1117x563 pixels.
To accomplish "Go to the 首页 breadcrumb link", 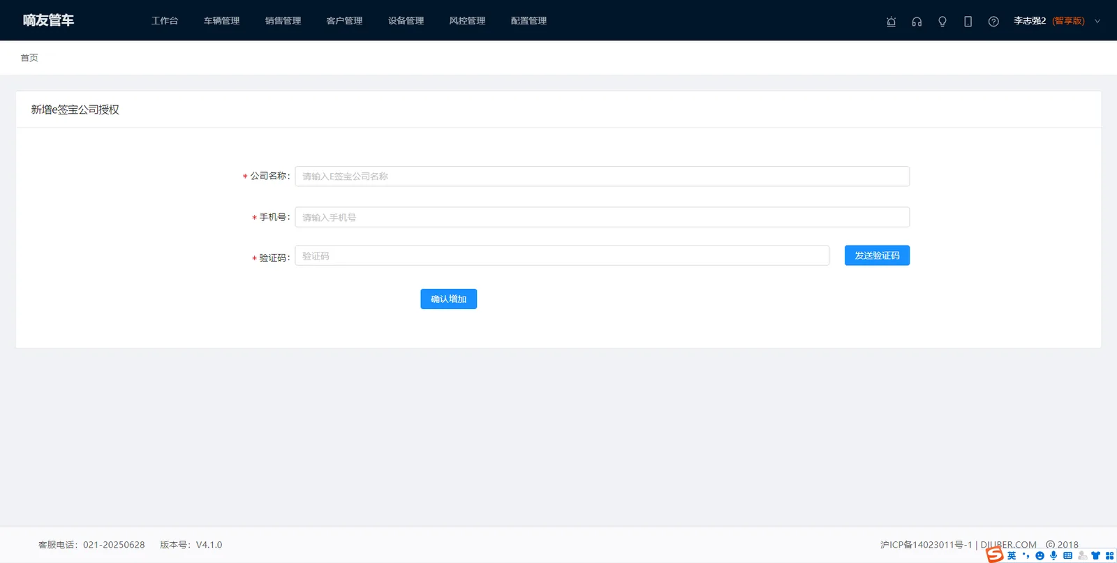I will 29,58.
